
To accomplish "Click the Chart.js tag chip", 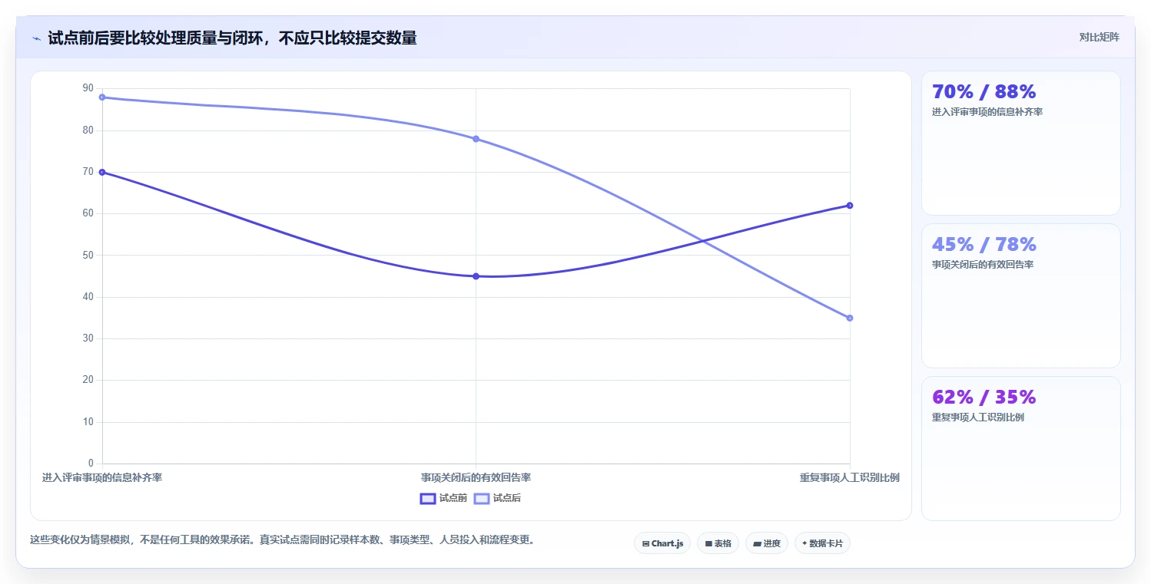I will tap(662, 543).
